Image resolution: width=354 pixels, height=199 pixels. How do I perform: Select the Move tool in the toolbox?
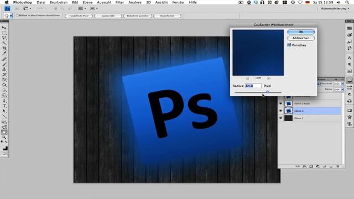click(x=4, y=28)
